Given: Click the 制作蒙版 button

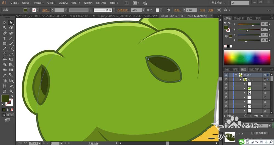Looking at the screenshot, I should tap(261, 133).
